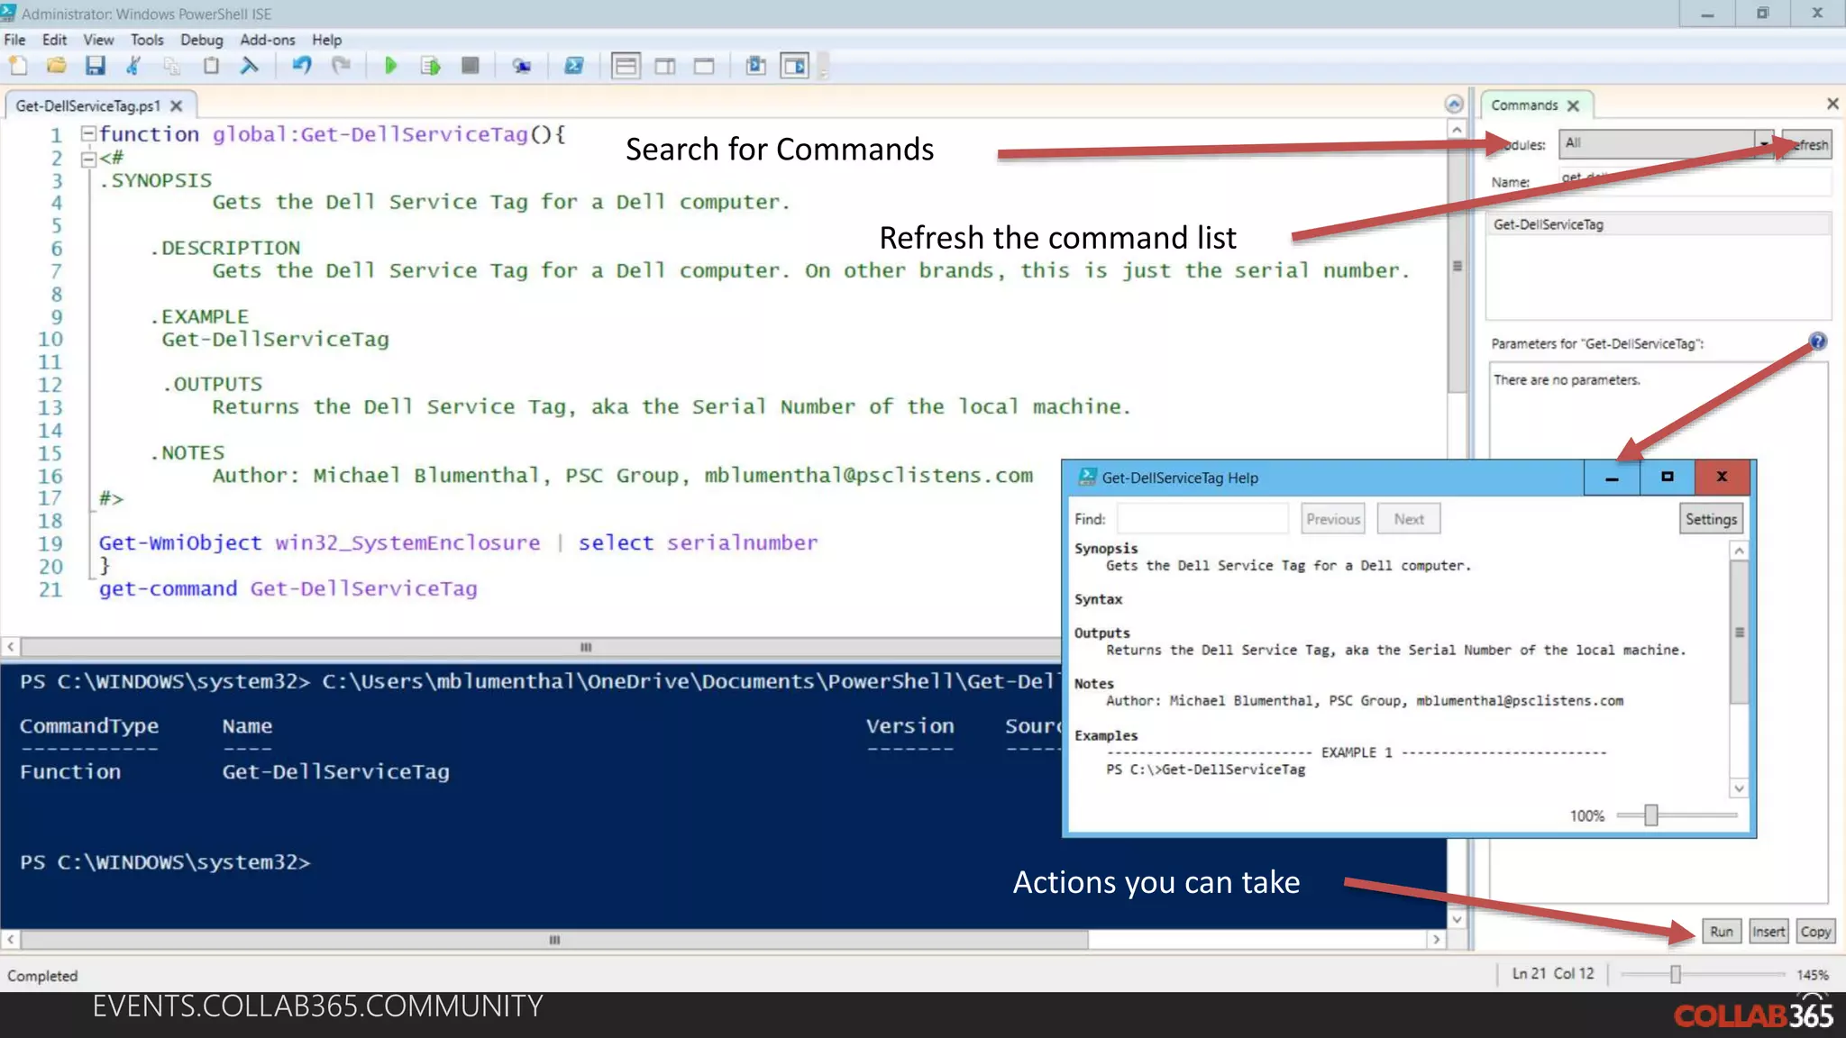Screen dimensions: 1846x1038
Task: Stop operation with grey square icon
Action: tap(470, 66)
